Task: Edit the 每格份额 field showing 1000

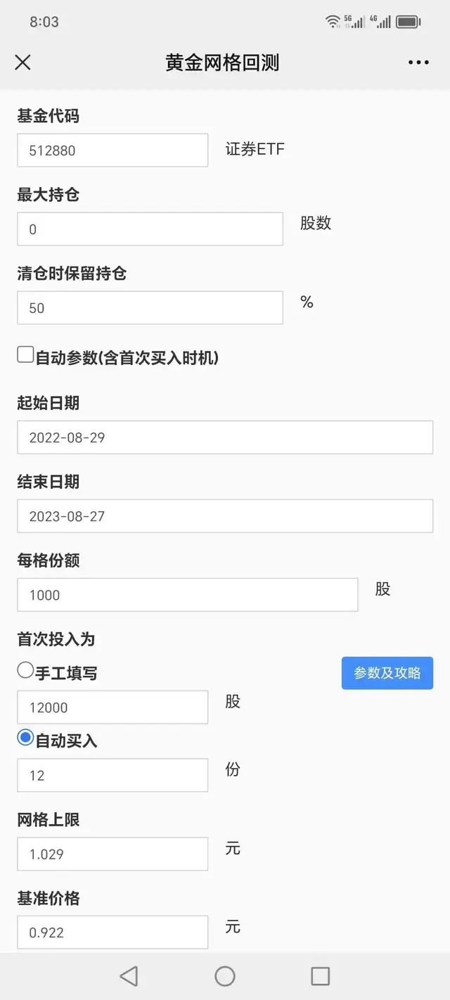Action: pos(187,595)
